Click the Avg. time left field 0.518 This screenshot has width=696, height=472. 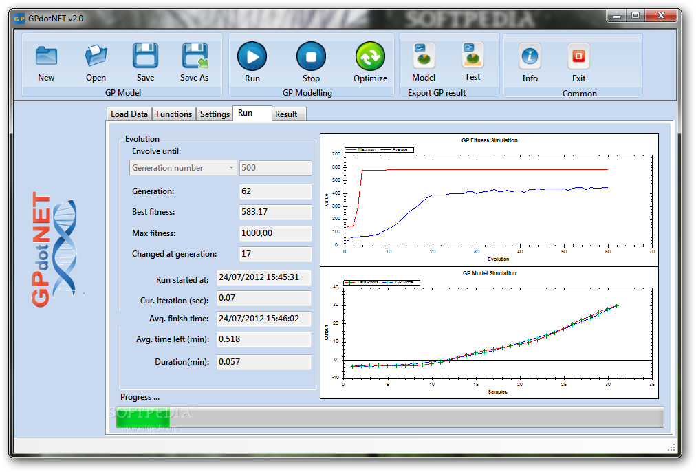pyautogui.click(x=263, y=339)
